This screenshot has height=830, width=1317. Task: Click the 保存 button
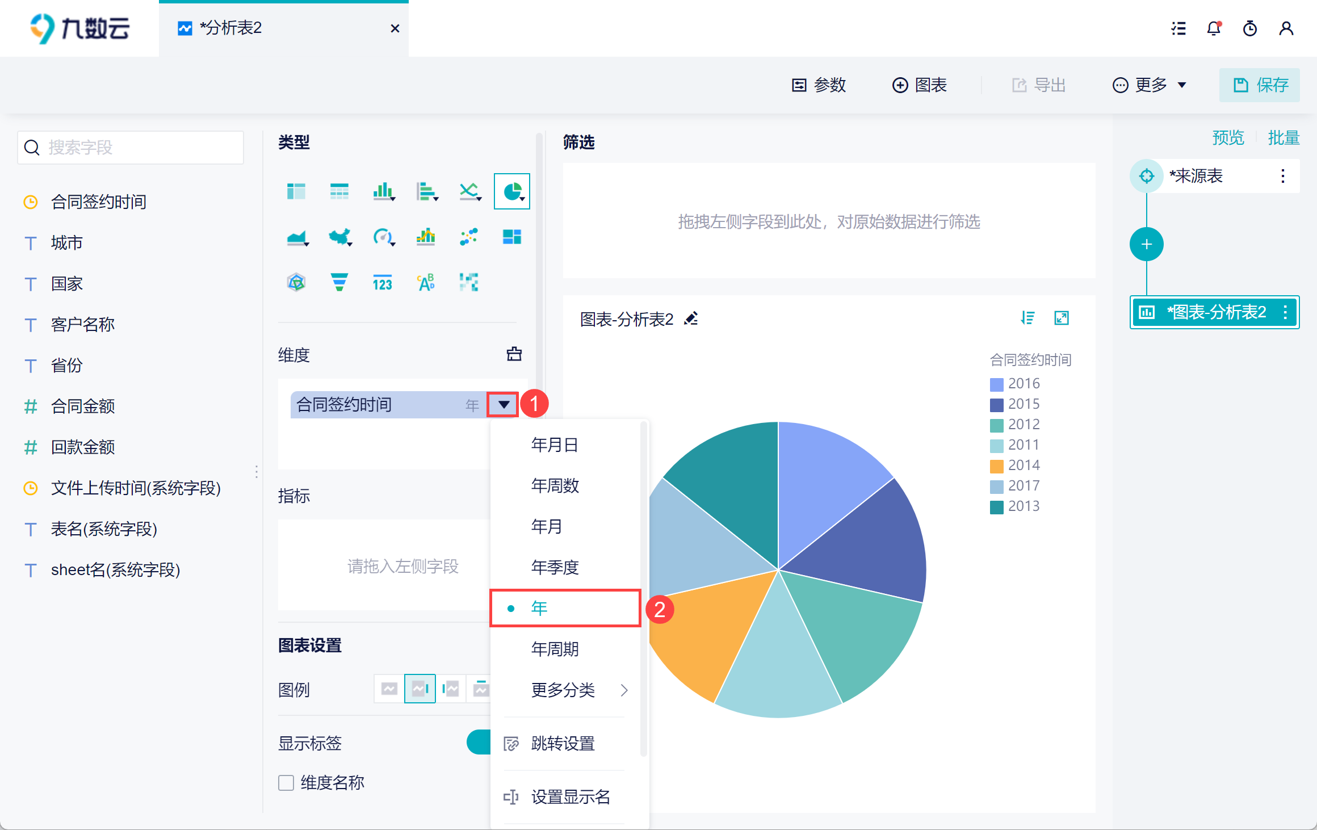click(x=1259, y=85)
